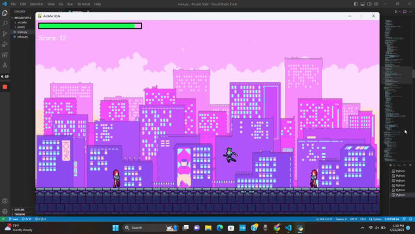Open the Run and Debug view
The image size is (415, 234).
(x=5, y=44)
